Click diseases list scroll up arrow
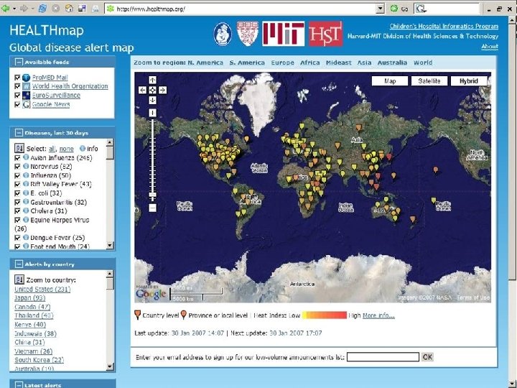The image size is (517, 388). (x=110, y=142)
